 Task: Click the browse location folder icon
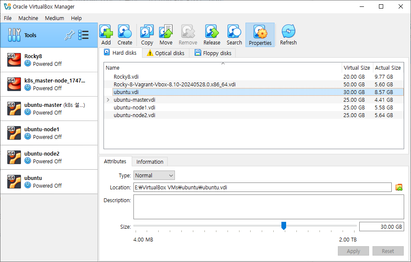pyautogui.click(x=399, y=187)
